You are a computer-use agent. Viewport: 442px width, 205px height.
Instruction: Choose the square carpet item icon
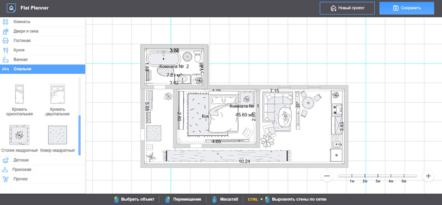click(57, 135)
